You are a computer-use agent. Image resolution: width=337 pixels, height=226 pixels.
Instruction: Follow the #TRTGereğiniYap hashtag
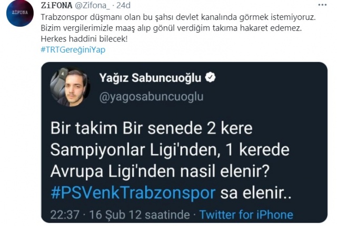[73, 50]
